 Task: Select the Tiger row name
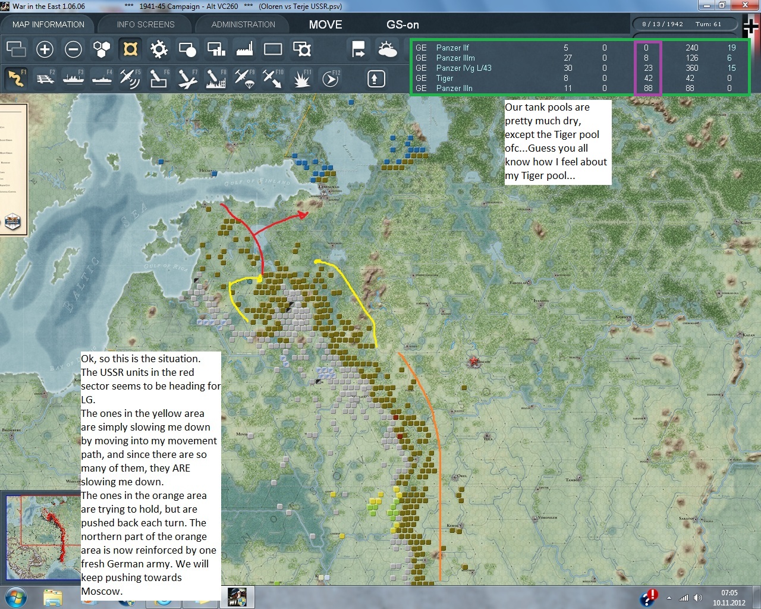[445, 78]
